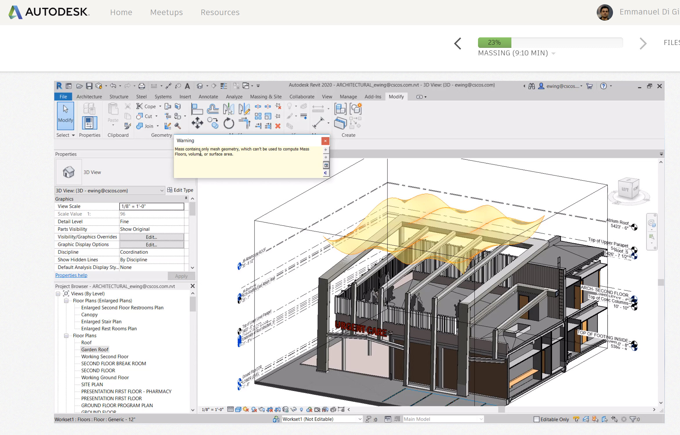
Task: Expand the MASSING progress dropdown arrow
Action: [x=554, y=53]
